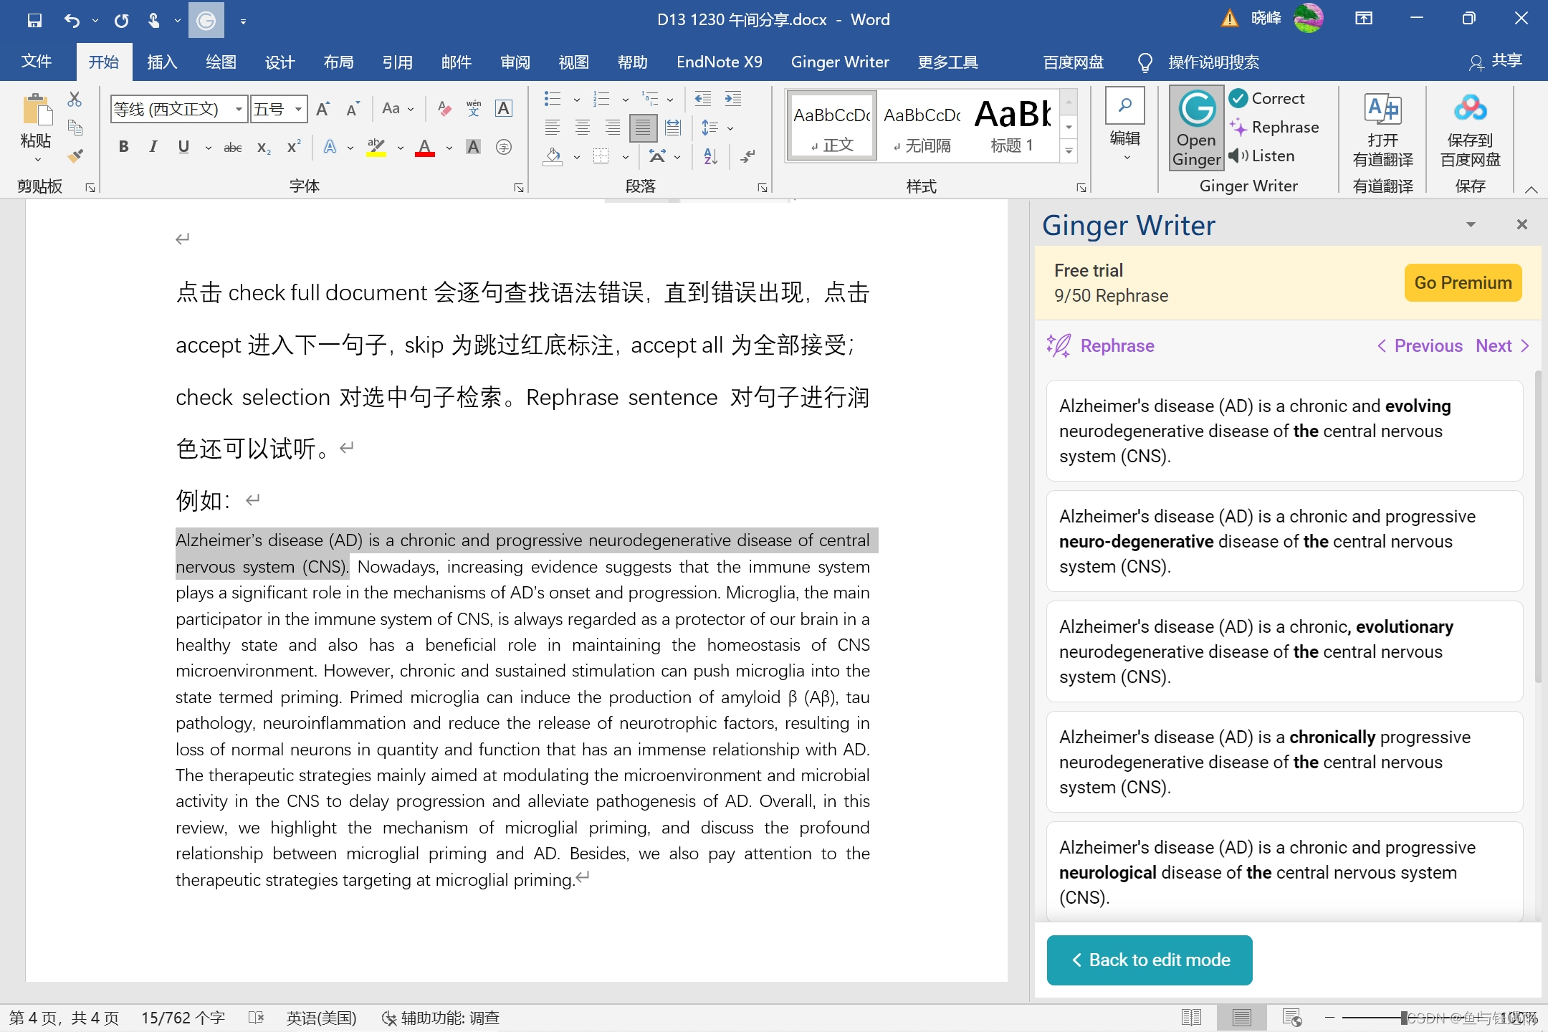Click Previous rephrase link
This screenshot has width=1548, height=1032.
point(1420,345)
